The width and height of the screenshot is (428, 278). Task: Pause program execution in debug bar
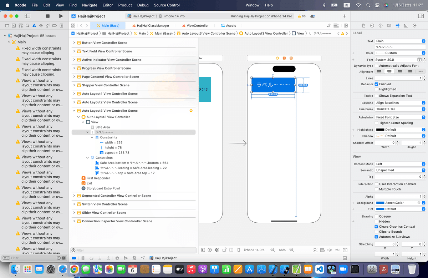[83, 258]
